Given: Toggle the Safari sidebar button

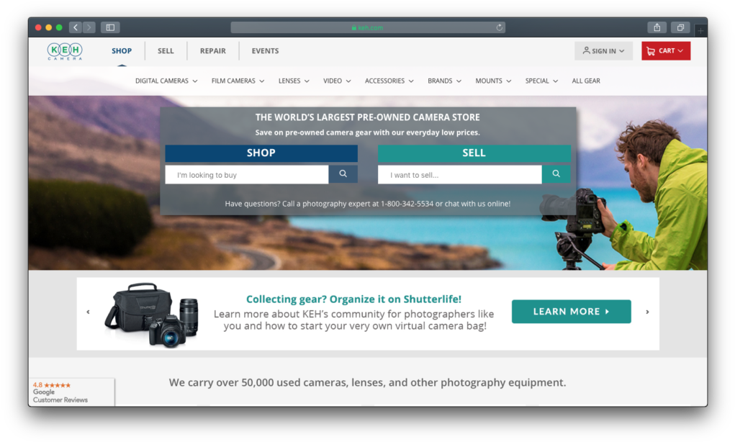Looking at the screenshot, I should (111, 27).
